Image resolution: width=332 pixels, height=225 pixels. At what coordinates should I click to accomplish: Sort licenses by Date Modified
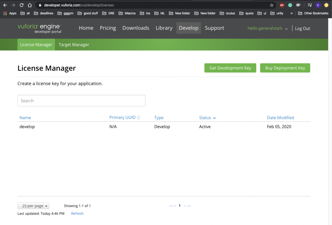pos(280,118)
